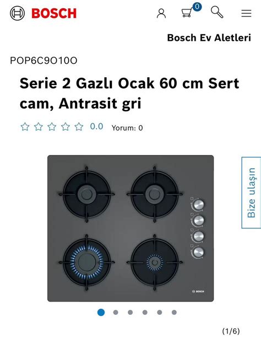Viewport: 261px width, 349px height.
Task: Click the 0.0 rating score
Action: (96, 126)
